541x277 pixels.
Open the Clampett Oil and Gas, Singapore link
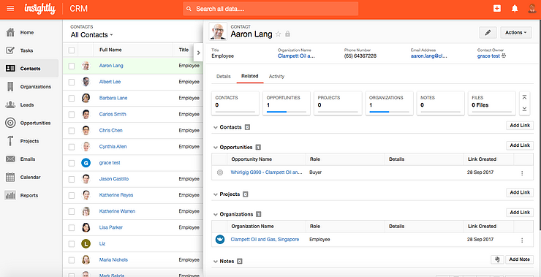tap(265, 240)
